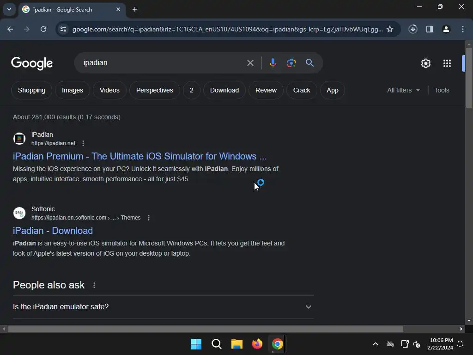
Task: Open iPadian Premium result link
Action: pyautogui.click(x=139, y=156)
